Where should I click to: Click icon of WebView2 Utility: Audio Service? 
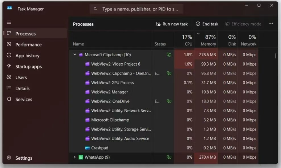pyautogui.click(x=87, y=139)
